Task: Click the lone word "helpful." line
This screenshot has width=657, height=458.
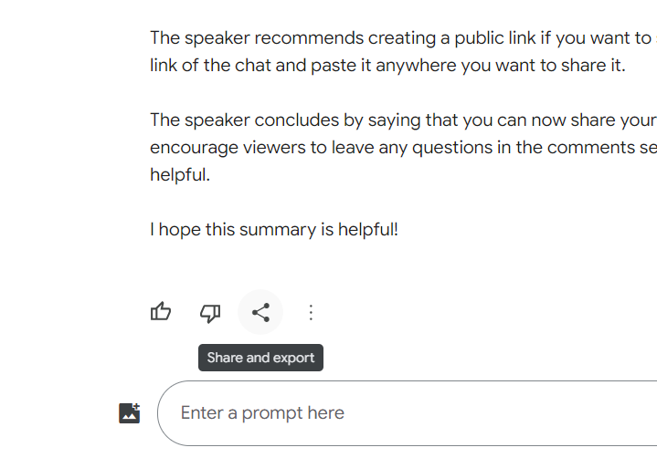Action: 180,175
